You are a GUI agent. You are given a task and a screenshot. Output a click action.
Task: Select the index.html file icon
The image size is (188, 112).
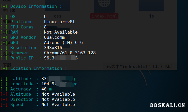tap(104, 6)
